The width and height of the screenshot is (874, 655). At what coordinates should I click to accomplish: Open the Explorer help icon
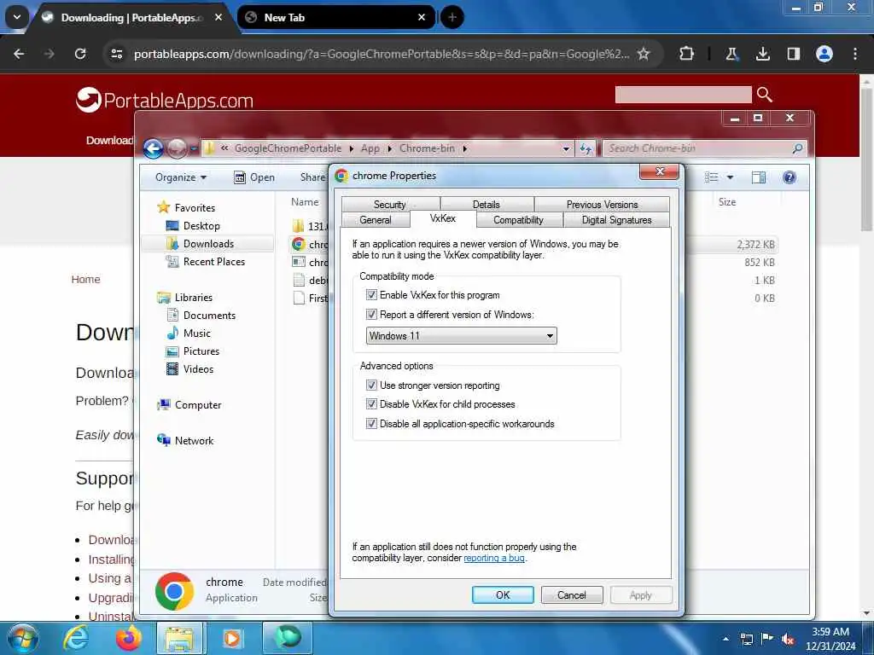click(790, 177)
